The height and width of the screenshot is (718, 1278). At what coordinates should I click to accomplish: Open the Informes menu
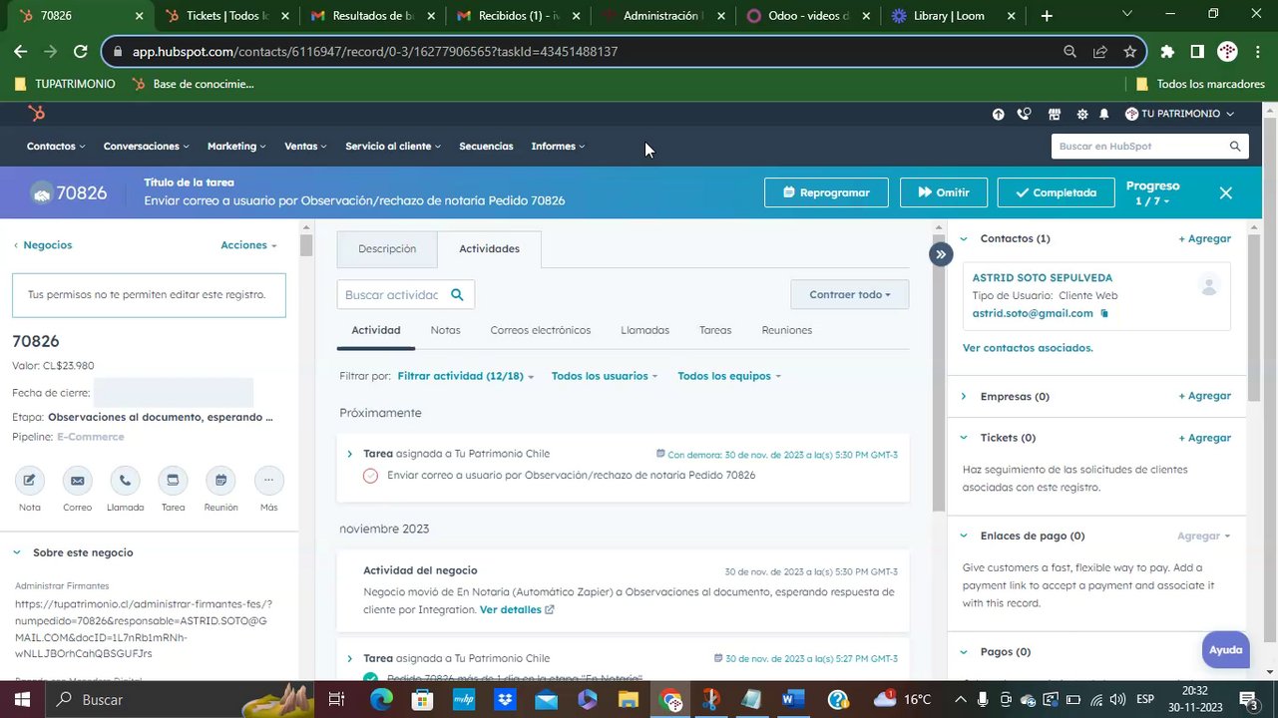click(x=558, y=146)
